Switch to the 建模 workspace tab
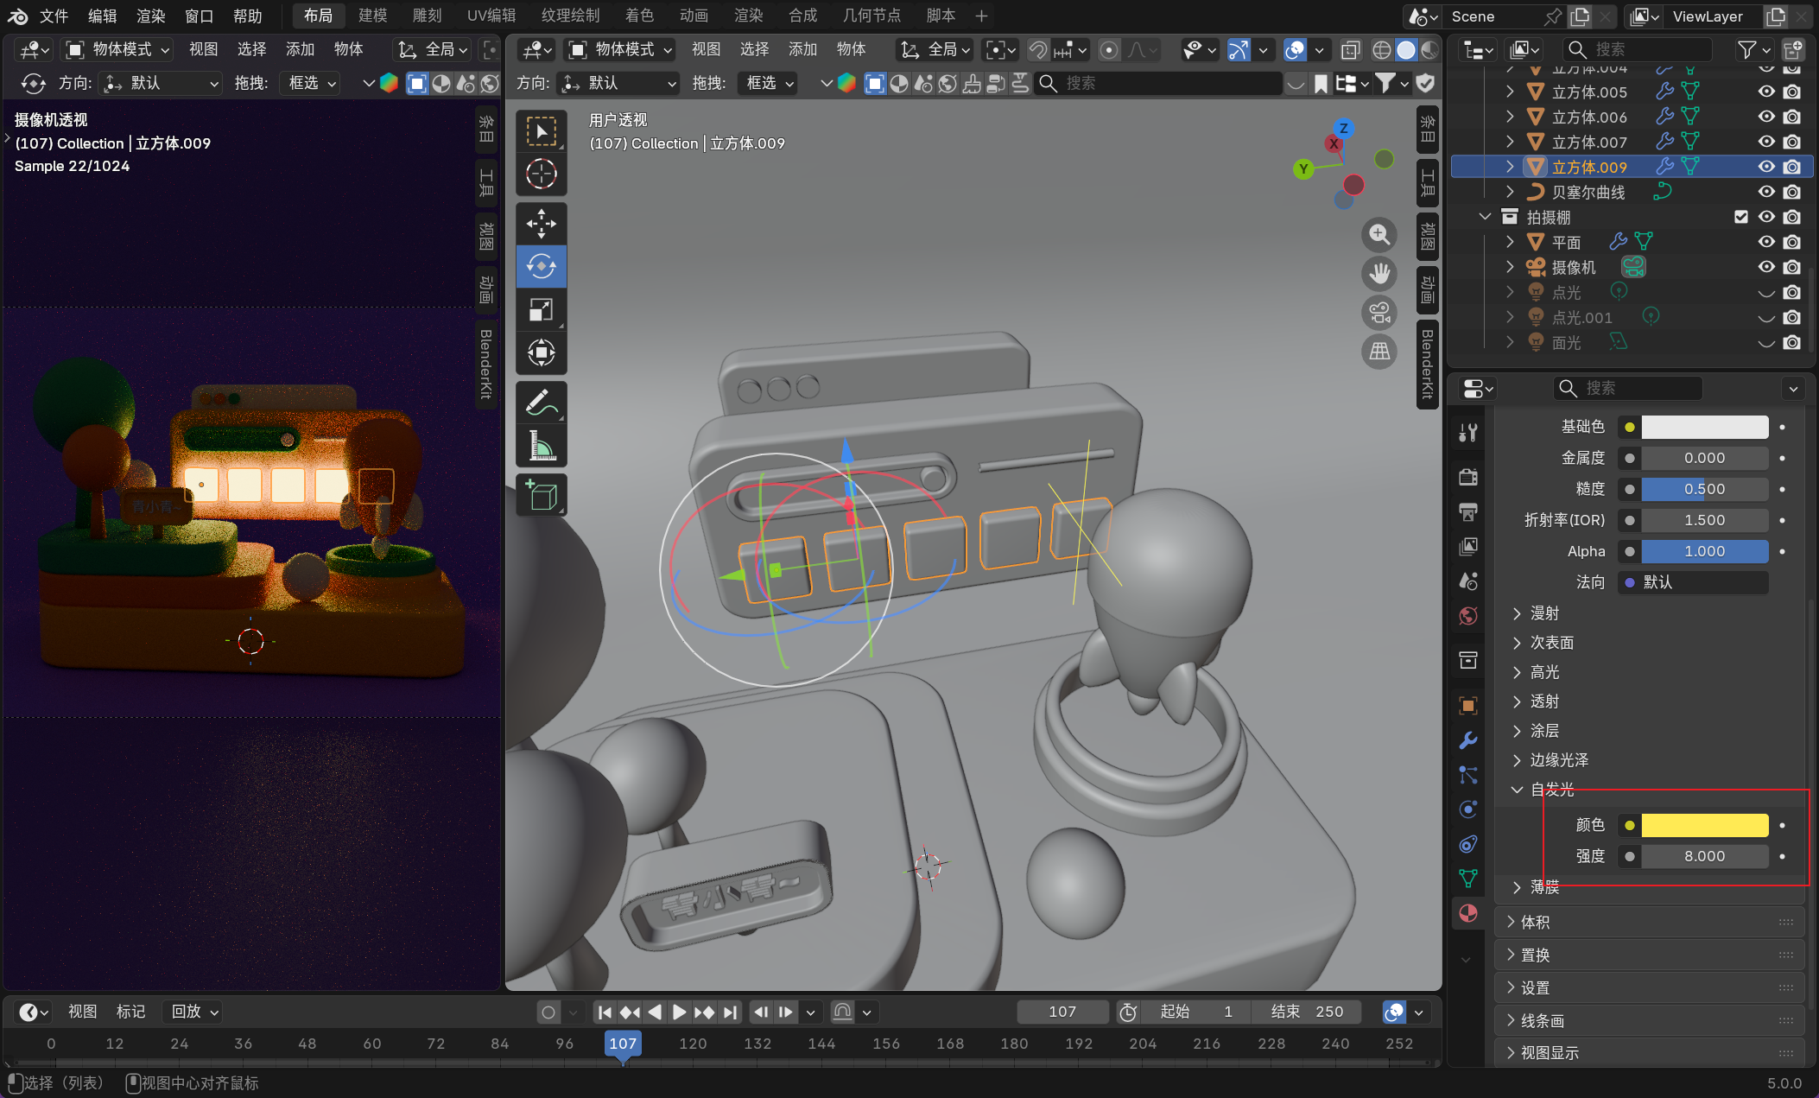 tap(372, 16)
